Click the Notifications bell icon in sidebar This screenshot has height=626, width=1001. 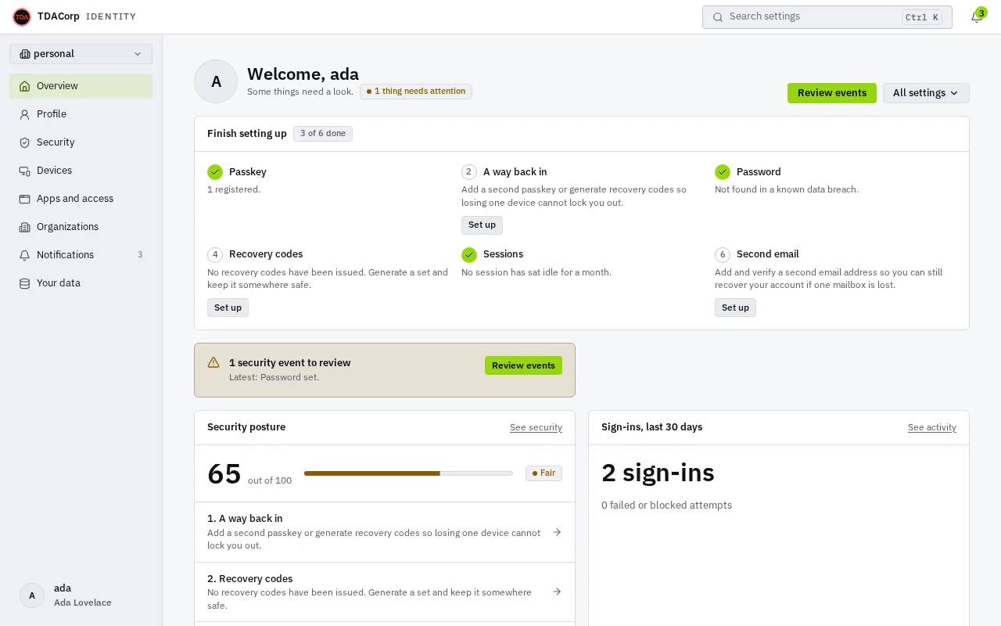(x=25, y=255)
